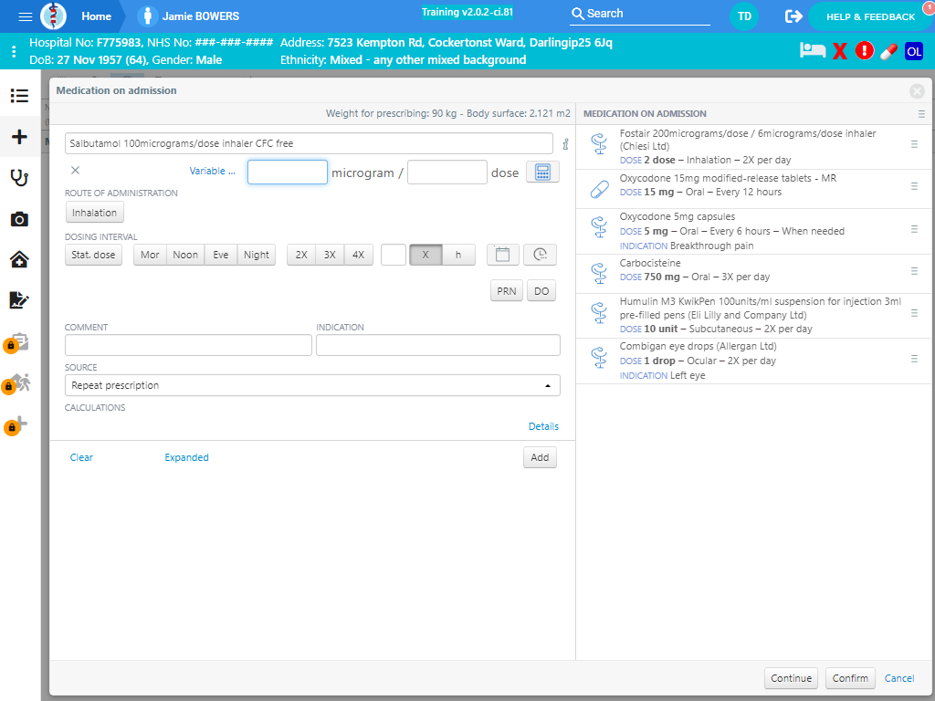
Task: Open the Source dropdown
Action: click(x=312, y=385)
